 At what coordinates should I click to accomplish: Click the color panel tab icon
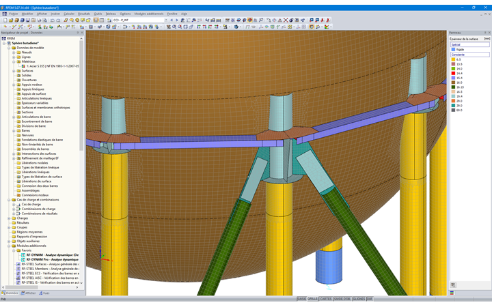452,293
